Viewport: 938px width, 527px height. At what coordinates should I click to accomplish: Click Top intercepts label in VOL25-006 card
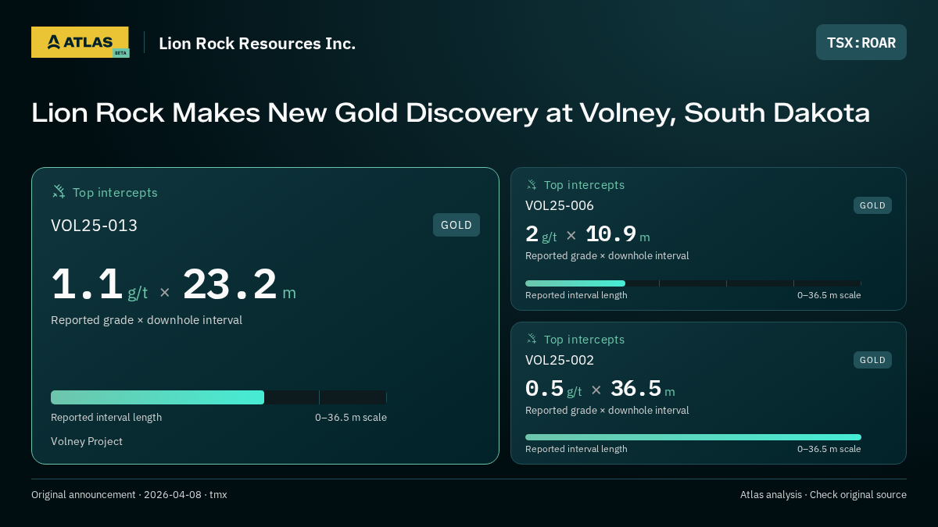[584, 185]
